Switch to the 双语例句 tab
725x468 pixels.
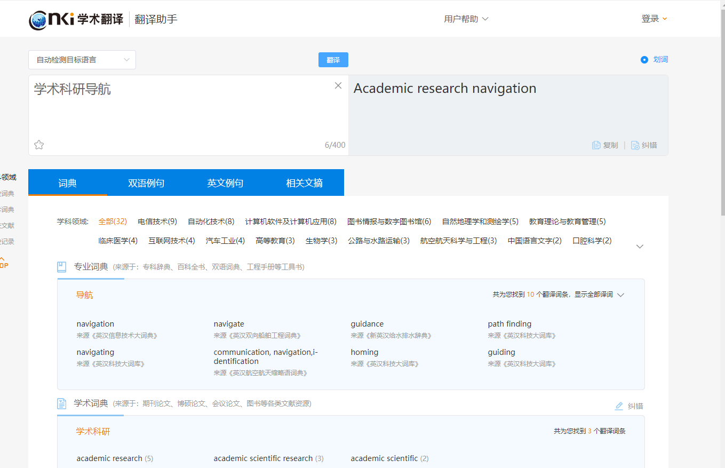tap(146, 183)
